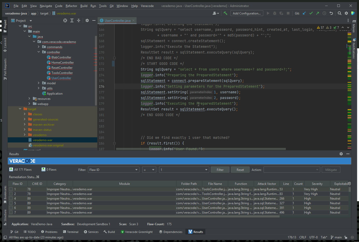Tick checkbox for Flaw ID 6

point(11,208)
